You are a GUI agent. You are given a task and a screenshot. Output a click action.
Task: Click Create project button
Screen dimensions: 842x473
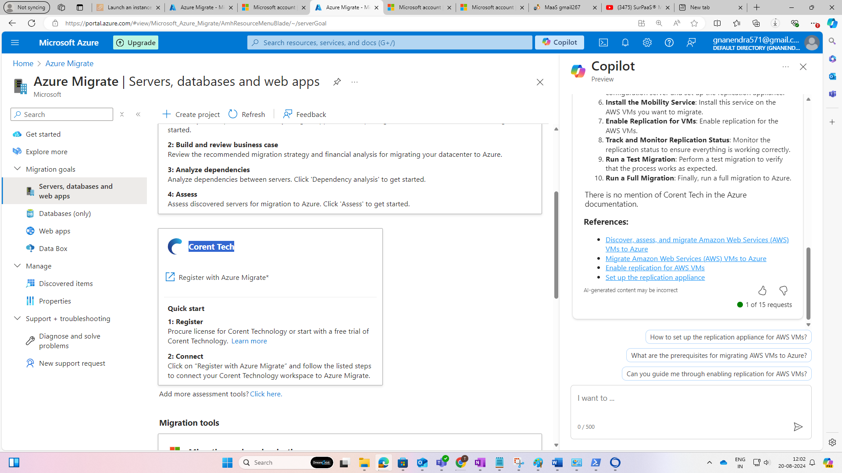(191, 114)
